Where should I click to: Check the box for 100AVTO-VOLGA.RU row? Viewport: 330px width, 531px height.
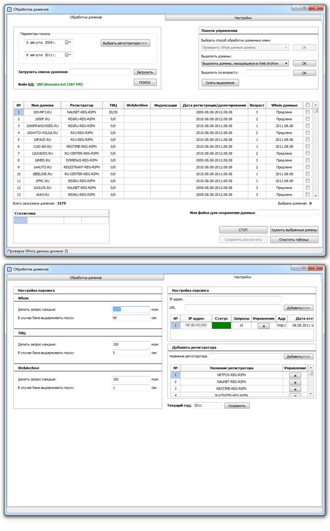[x=307, y=133]
